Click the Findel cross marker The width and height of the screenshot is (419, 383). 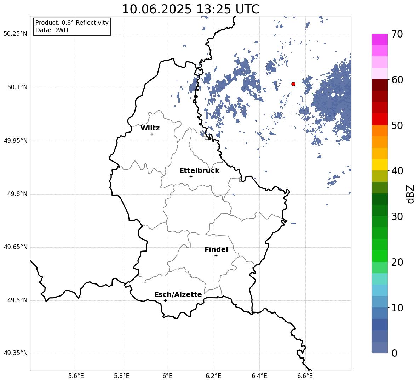coord(216,256)
